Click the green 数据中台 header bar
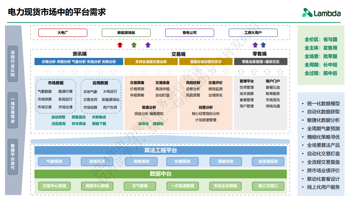347x199 pixels. click(160, 174)
